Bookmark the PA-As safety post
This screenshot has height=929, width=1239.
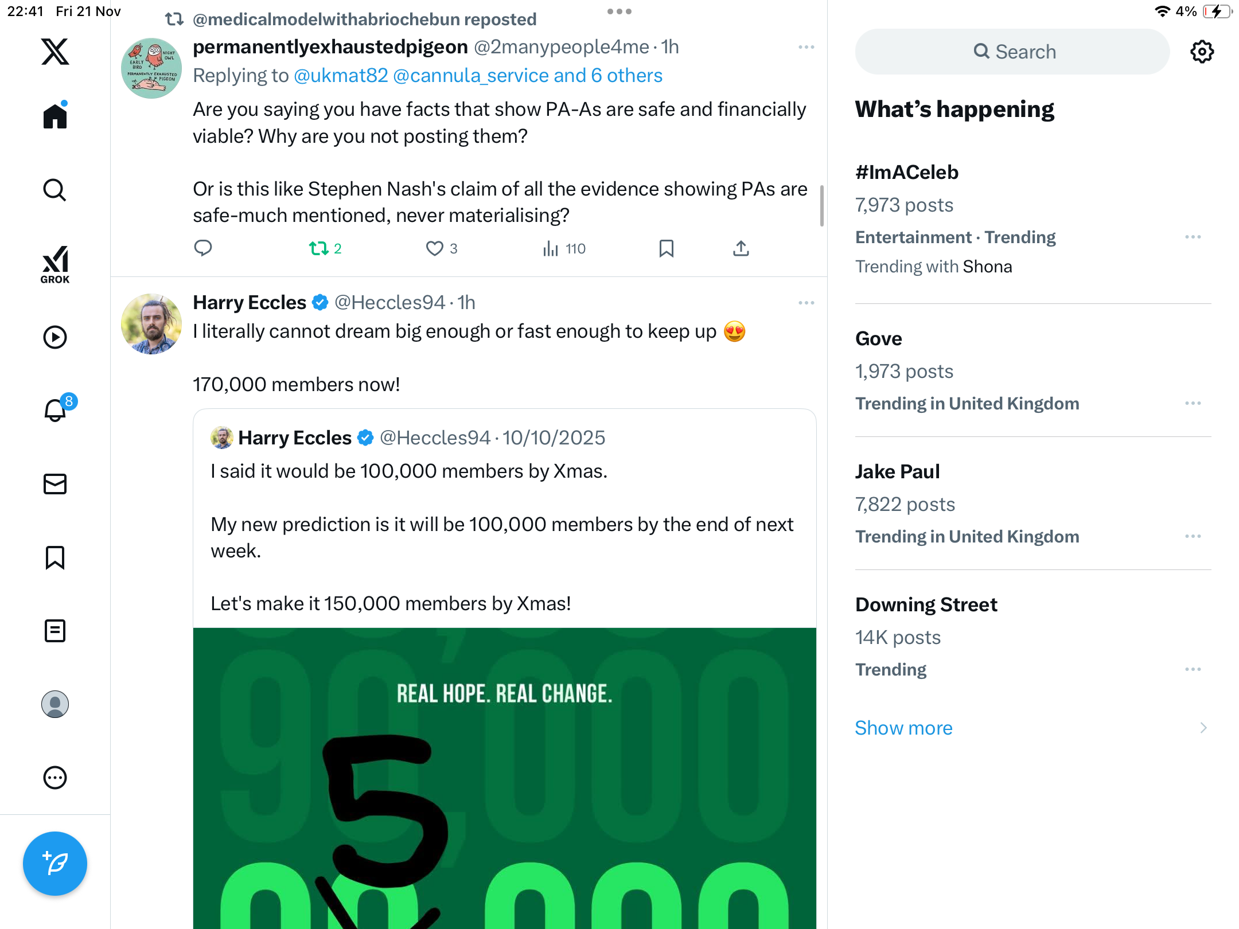pyautogui.click(x=666, y=248)
